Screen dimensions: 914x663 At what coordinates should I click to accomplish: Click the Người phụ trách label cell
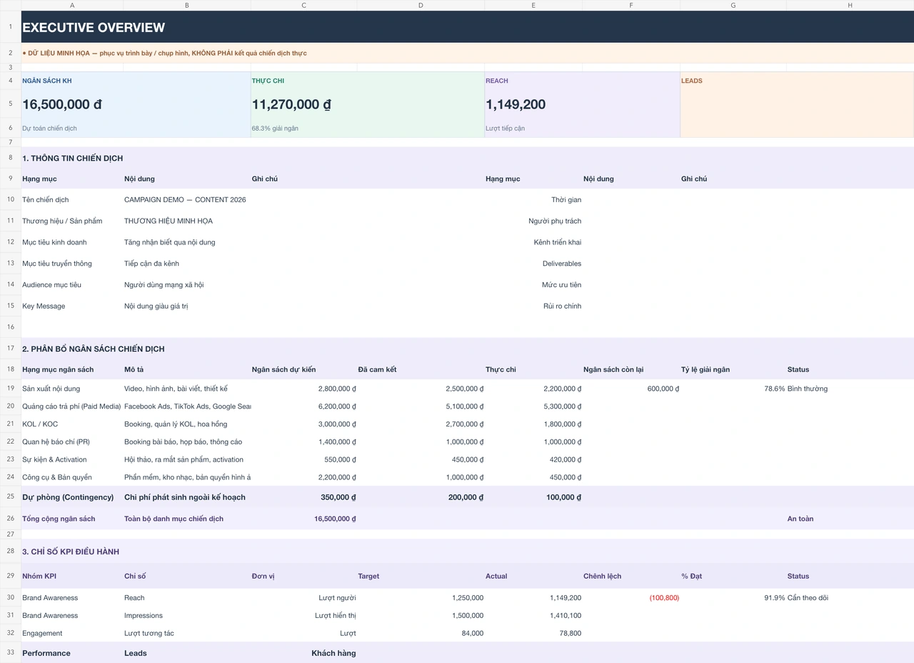coord(533,221)
